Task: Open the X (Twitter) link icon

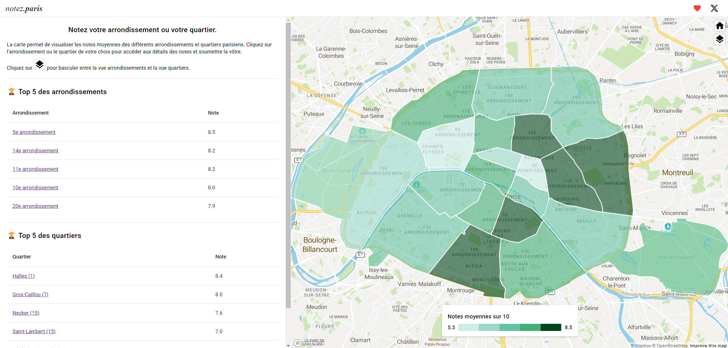Action: click(x=714, y=8)
